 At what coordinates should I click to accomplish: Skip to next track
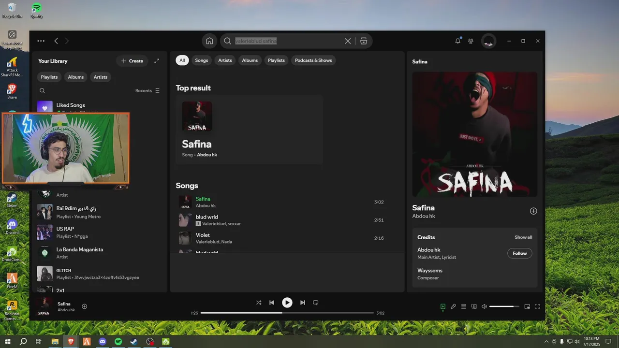[303, 303]
